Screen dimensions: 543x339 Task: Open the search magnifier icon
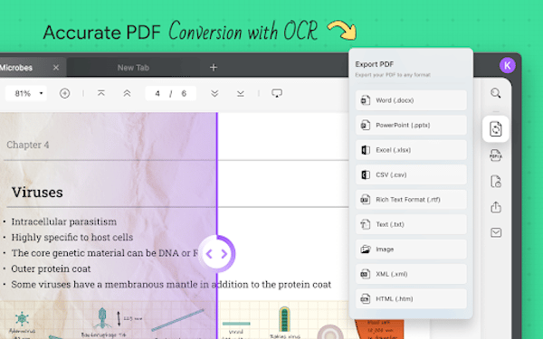[496, 93]
